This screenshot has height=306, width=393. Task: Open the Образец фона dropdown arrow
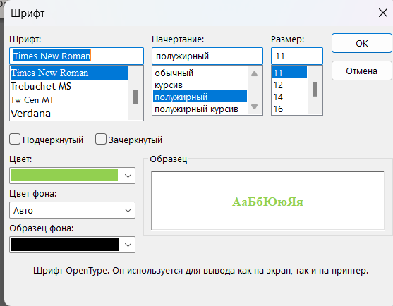coord(128,245)
